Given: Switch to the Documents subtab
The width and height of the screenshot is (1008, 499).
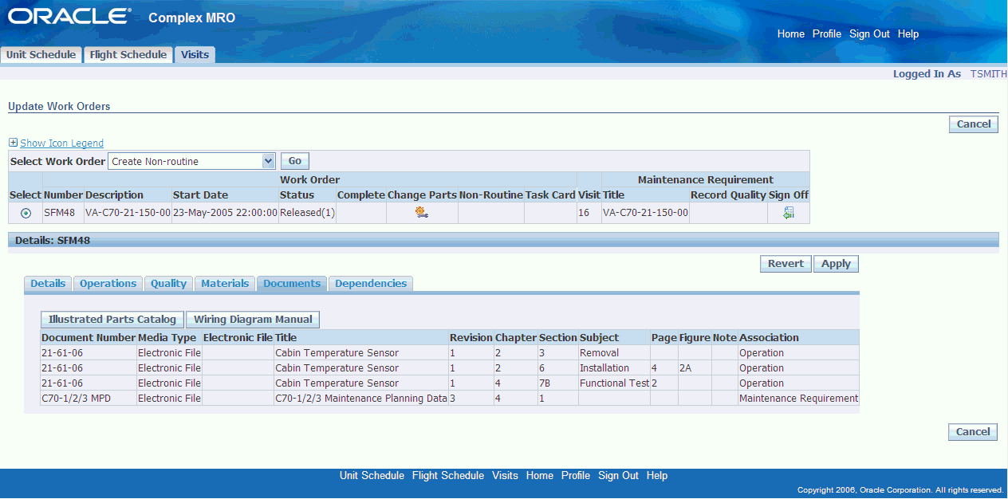Looking at the screenshot, I should tap(292, 283).
